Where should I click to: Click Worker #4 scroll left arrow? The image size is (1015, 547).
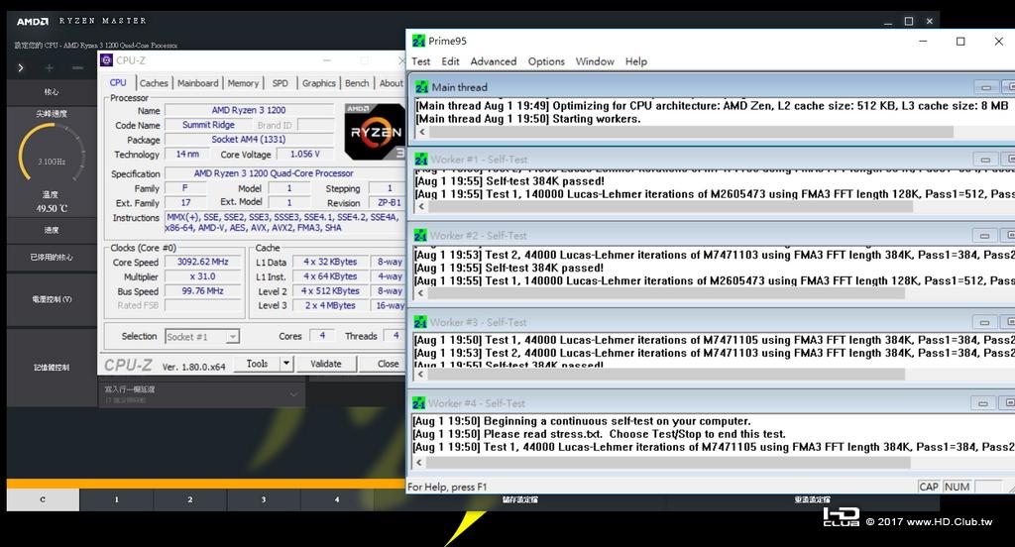point(419,463)
